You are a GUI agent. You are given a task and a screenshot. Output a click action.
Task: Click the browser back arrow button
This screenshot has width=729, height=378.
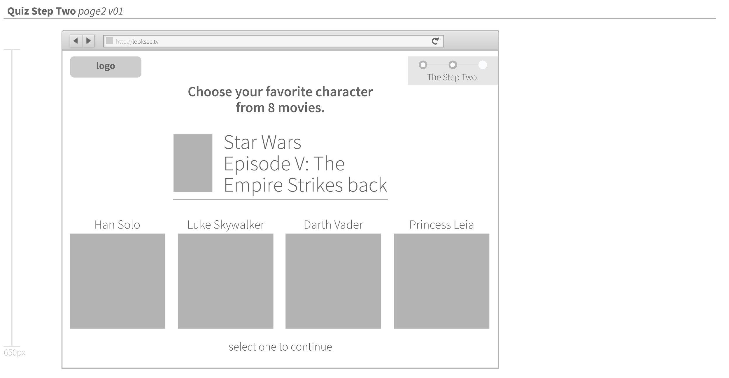76,41
